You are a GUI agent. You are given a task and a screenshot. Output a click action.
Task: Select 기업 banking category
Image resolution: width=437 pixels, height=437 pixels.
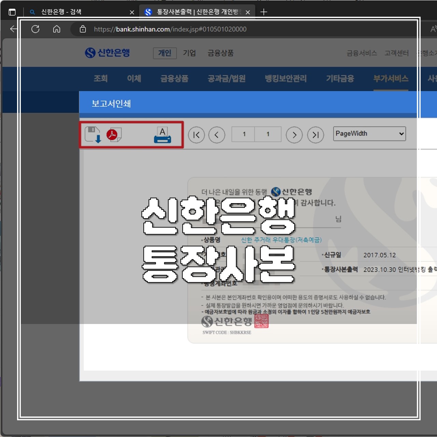coord(189,53)
